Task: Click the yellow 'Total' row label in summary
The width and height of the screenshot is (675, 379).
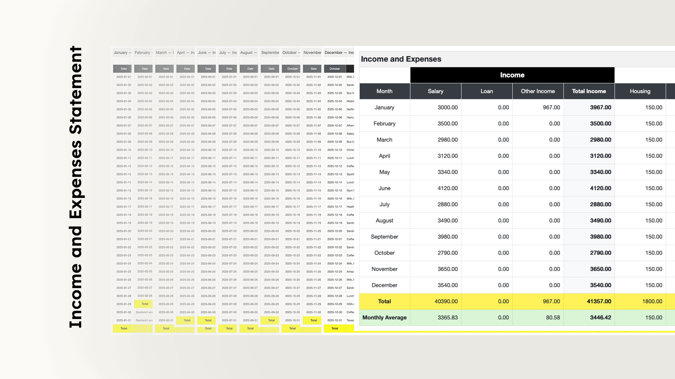Action: pyautogui.click(x=385, y=301)
